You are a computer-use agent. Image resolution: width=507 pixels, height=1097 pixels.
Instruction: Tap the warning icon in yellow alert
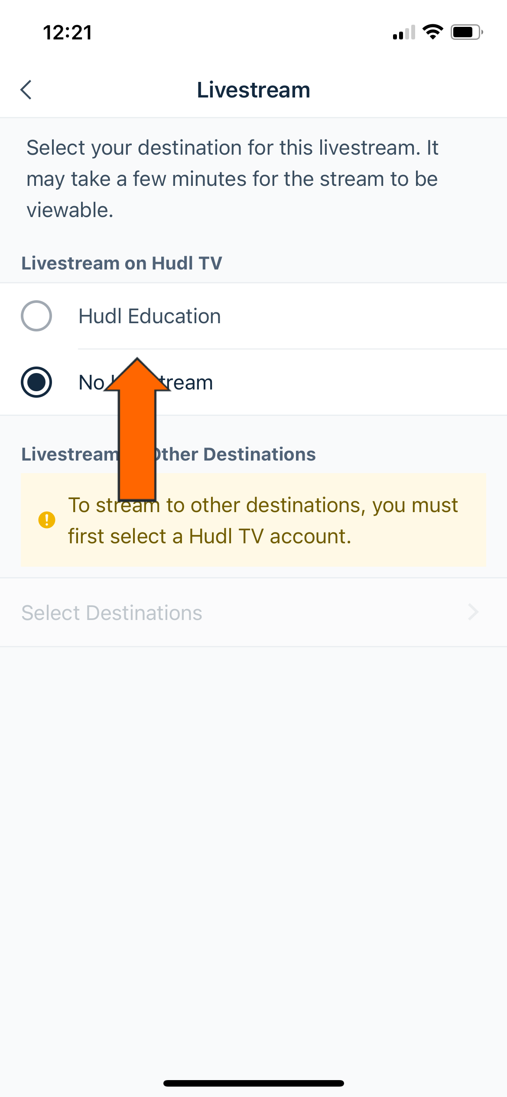46,520
